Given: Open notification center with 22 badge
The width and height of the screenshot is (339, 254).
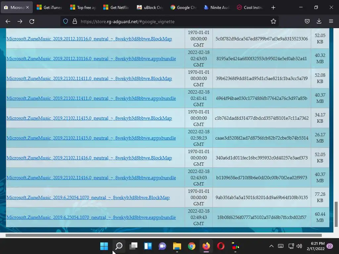Looking at the screenshot, I should point(330,246).
